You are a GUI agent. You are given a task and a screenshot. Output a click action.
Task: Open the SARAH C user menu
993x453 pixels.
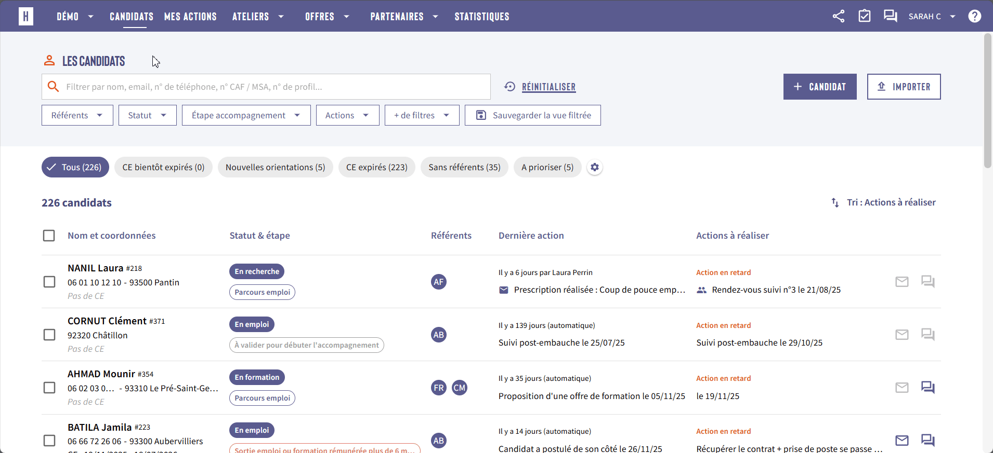coord(932,17)
